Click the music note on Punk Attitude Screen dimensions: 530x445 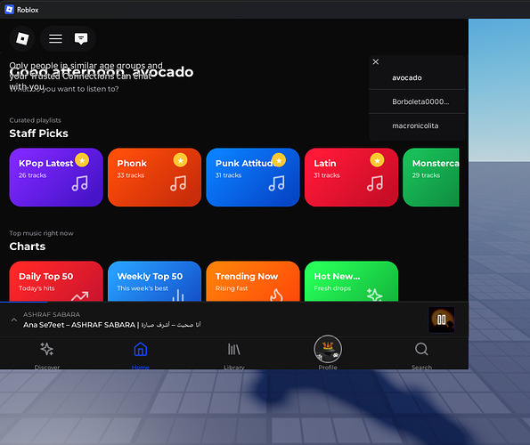click(276, 183)
